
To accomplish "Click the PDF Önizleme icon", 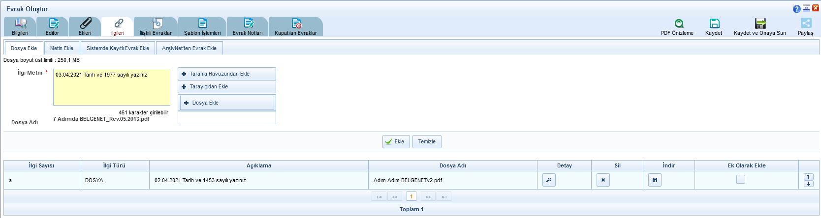I will coord(679,24).
